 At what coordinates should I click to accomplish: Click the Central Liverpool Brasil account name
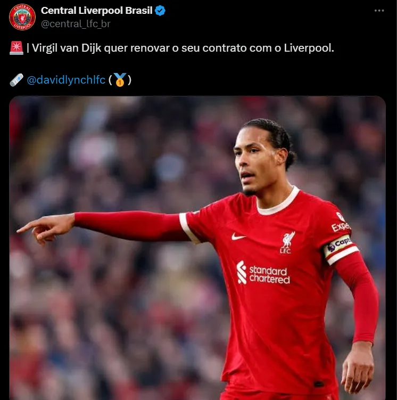[96, 11]
